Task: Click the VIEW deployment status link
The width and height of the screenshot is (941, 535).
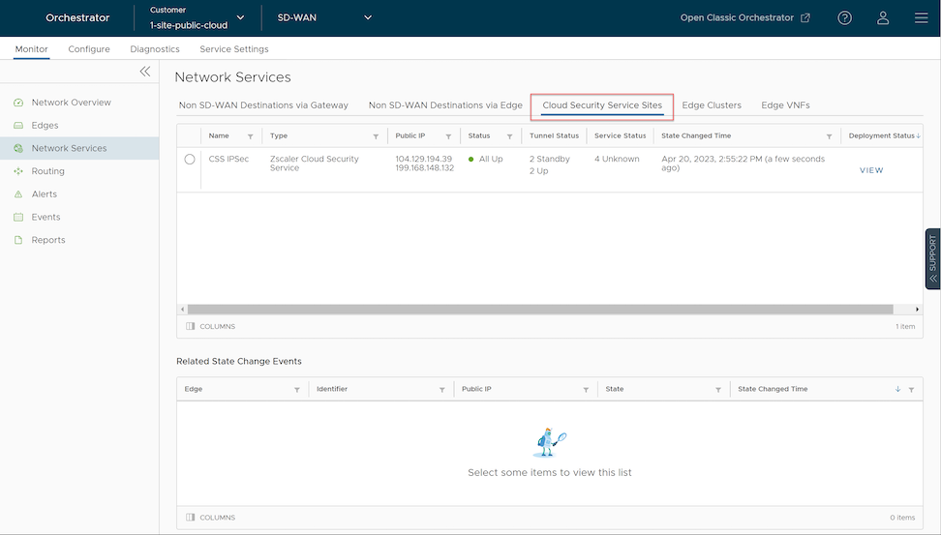Action: [871, 170]
